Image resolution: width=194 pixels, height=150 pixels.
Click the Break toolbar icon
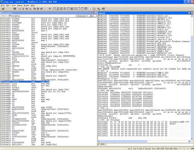(30, 9)
